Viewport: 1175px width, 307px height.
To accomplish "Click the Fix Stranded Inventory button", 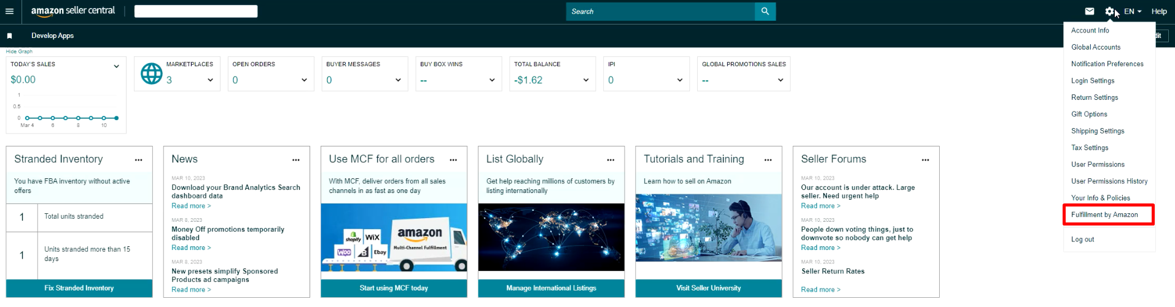I will [x=79, y=288].
